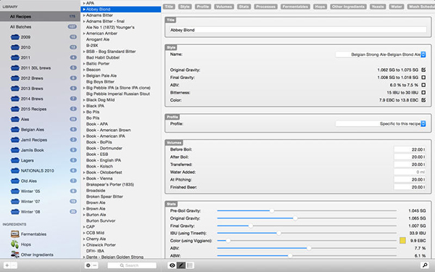435x272 pixels.
Task: Click the eye preview view button
Action: click(x=173, y=265)
